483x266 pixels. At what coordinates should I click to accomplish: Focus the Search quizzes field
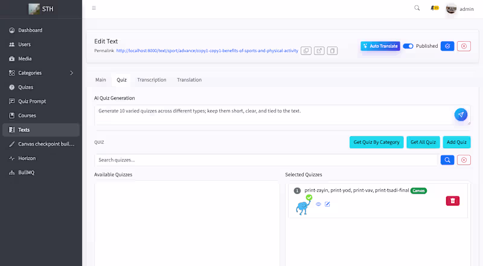point(266,160)
